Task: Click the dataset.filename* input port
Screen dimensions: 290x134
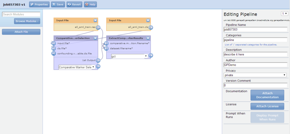Action: coord(106,49)
